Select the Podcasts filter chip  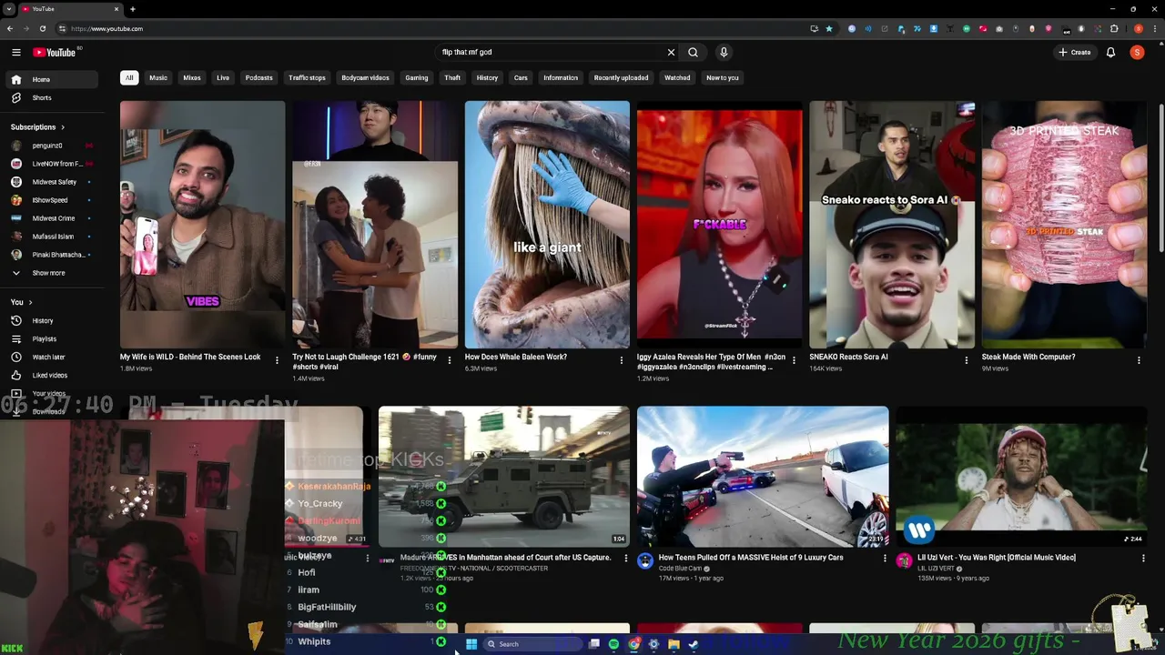258,77
